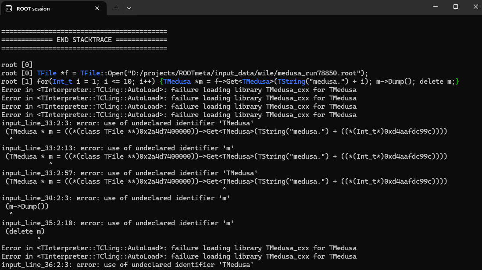Click the input_line_36:2:3 error line
The image size is (482, 270).
click(127, 265)
